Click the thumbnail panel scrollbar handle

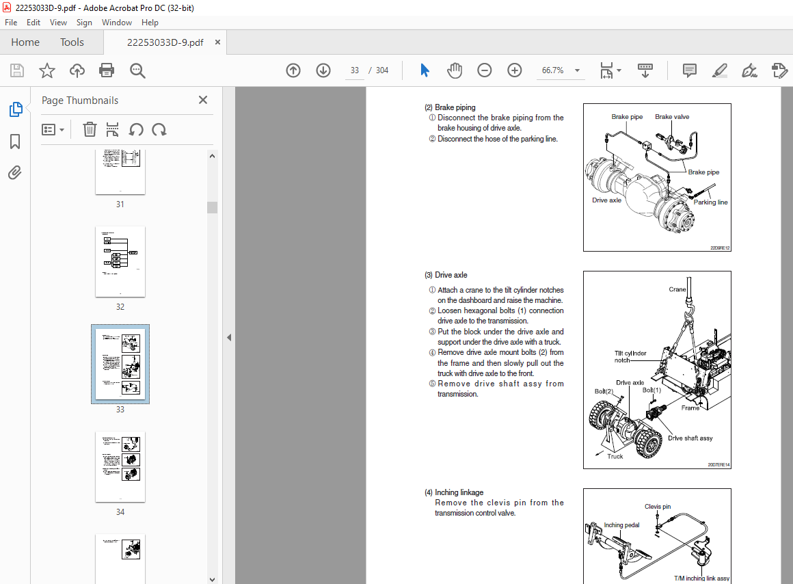point(213,207)
